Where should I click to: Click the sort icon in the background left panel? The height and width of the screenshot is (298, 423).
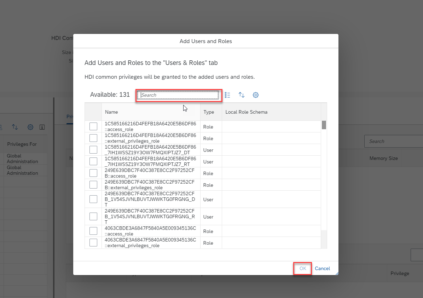[x=15, y=127]
